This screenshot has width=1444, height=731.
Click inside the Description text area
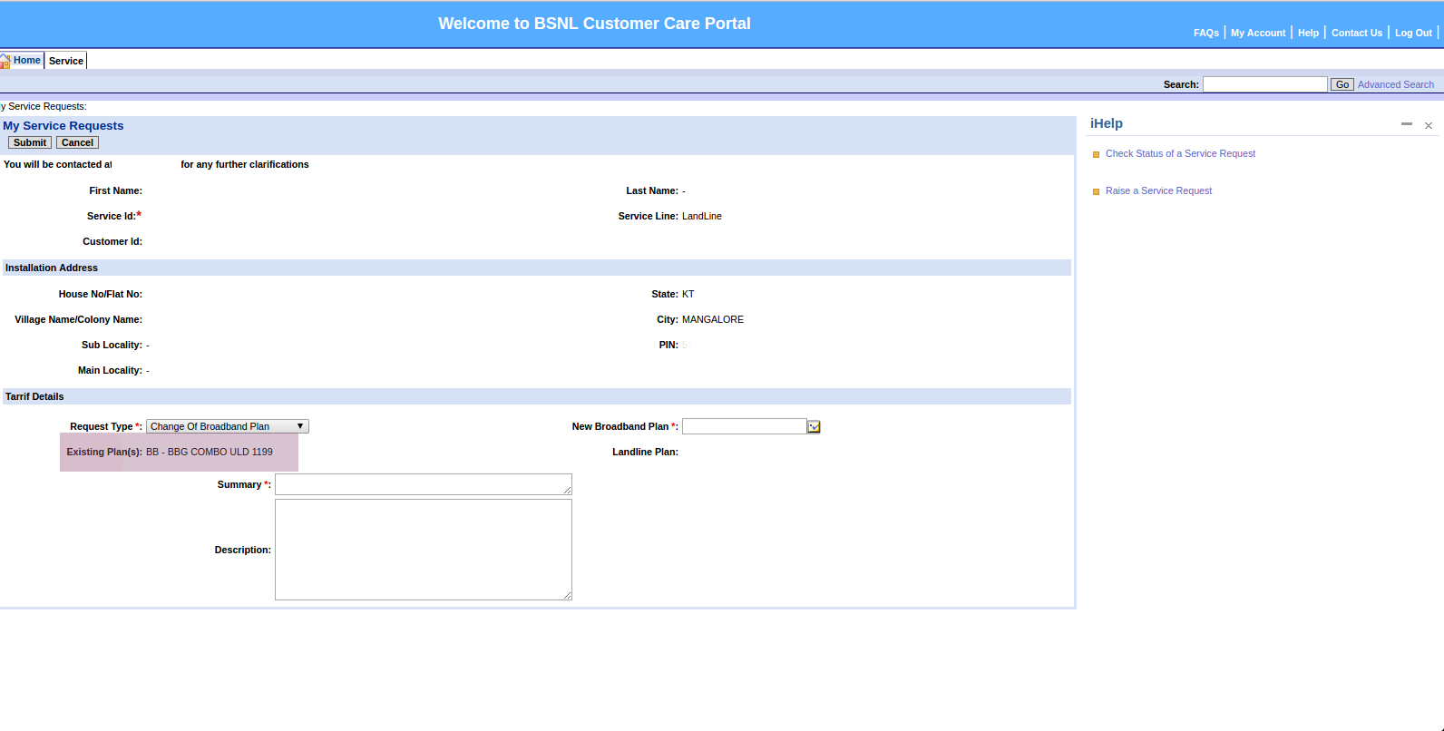coord(423,550)
